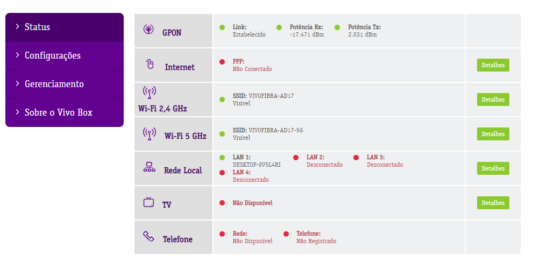View Wi-Fi 5 GHz Detalhes

click(x=493, y=134)
